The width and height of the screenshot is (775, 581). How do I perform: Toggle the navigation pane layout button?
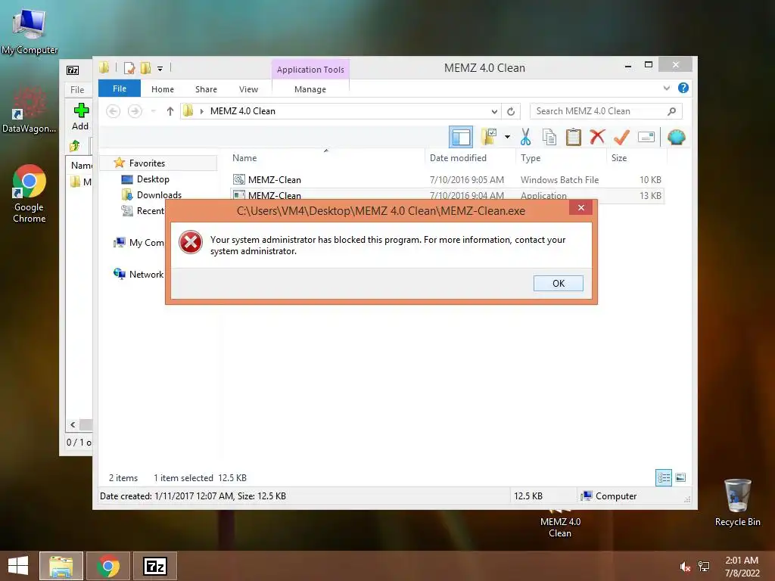461,137
